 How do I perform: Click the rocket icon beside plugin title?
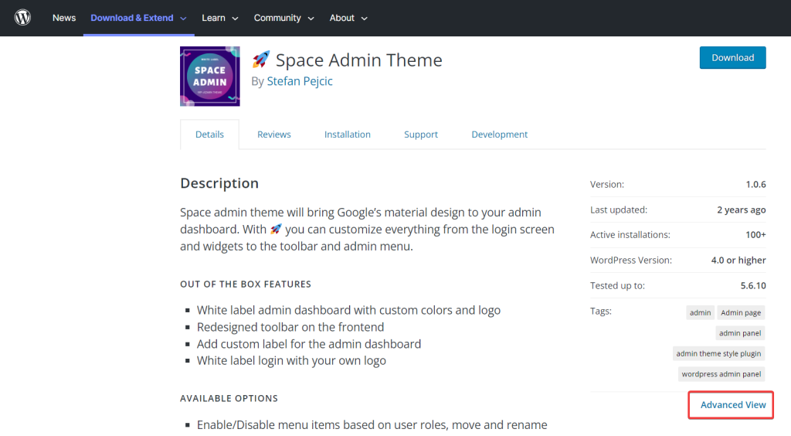click(x=261, y=60)
